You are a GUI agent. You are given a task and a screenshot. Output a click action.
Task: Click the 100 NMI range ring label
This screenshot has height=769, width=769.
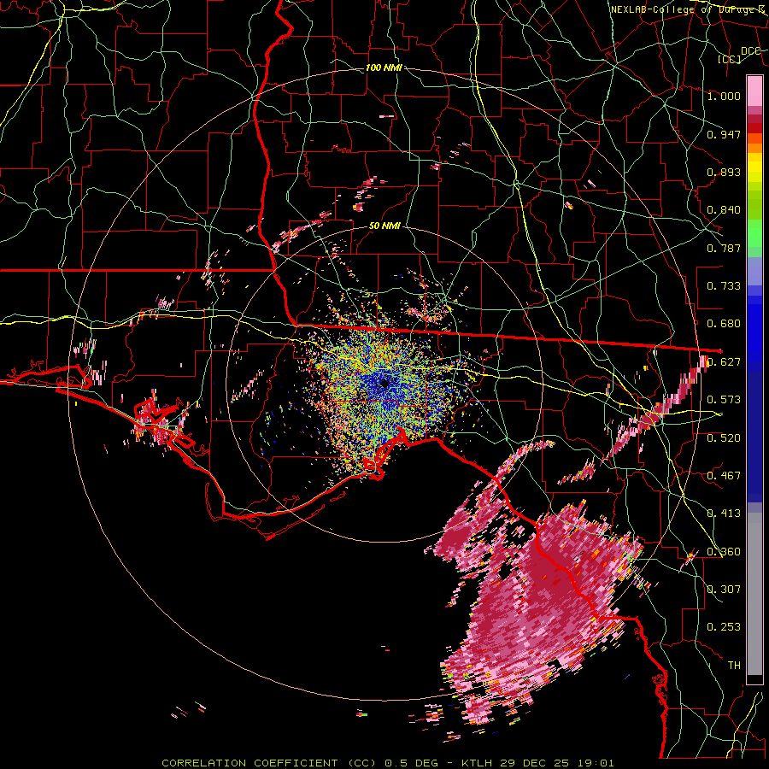click(384, 68)
